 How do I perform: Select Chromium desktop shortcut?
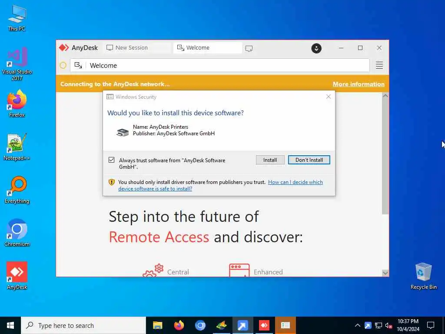tap(17, 233)
